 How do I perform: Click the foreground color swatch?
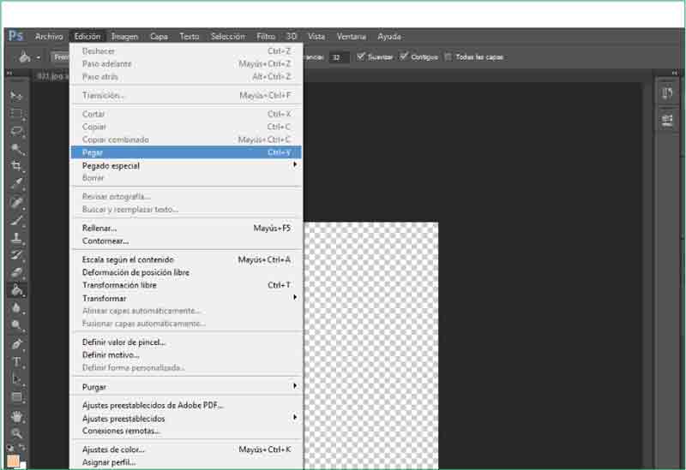tap(14, 460)
